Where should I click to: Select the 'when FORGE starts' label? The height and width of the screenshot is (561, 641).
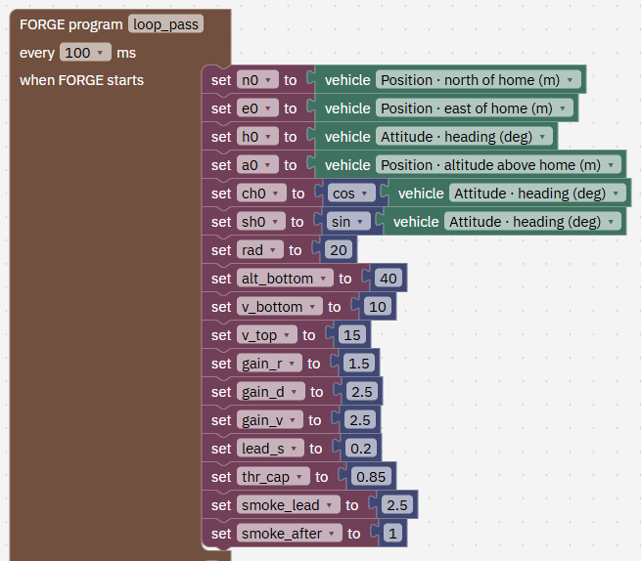82,80
